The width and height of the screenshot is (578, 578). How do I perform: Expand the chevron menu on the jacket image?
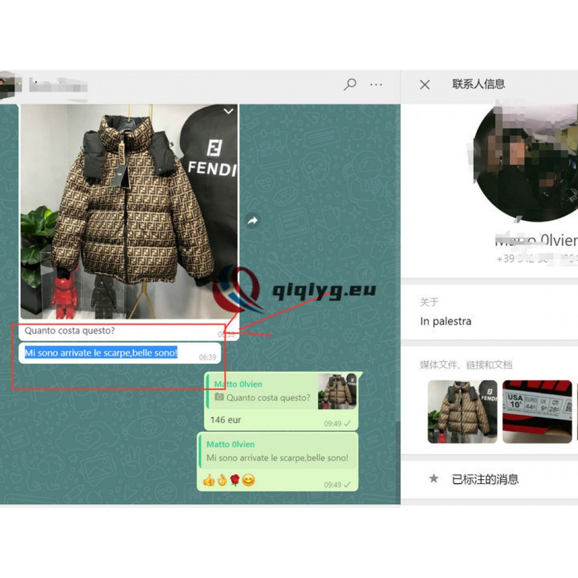tap(229, 111)
